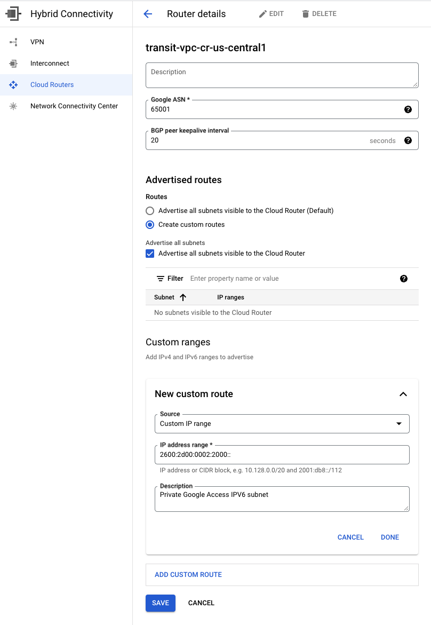Image resolution: width=431 pixels, height=625 pixels.
Task: Click DONE in the custom route card
Action: tap(389, 537)
